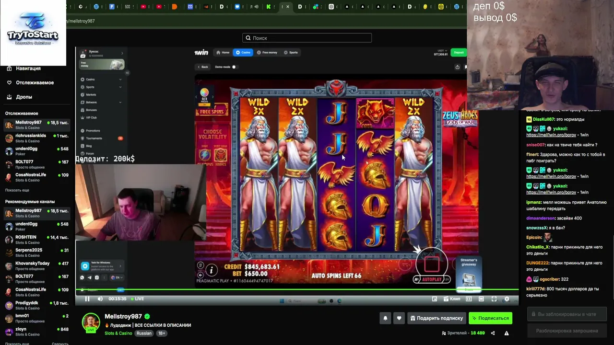Expand the Betwave section in 1win sidebar
This screenshot has width=614, height=345.
(x=101, y=103)
